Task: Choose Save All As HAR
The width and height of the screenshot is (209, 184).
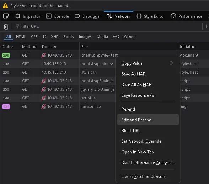Action: tap(136, 85)
